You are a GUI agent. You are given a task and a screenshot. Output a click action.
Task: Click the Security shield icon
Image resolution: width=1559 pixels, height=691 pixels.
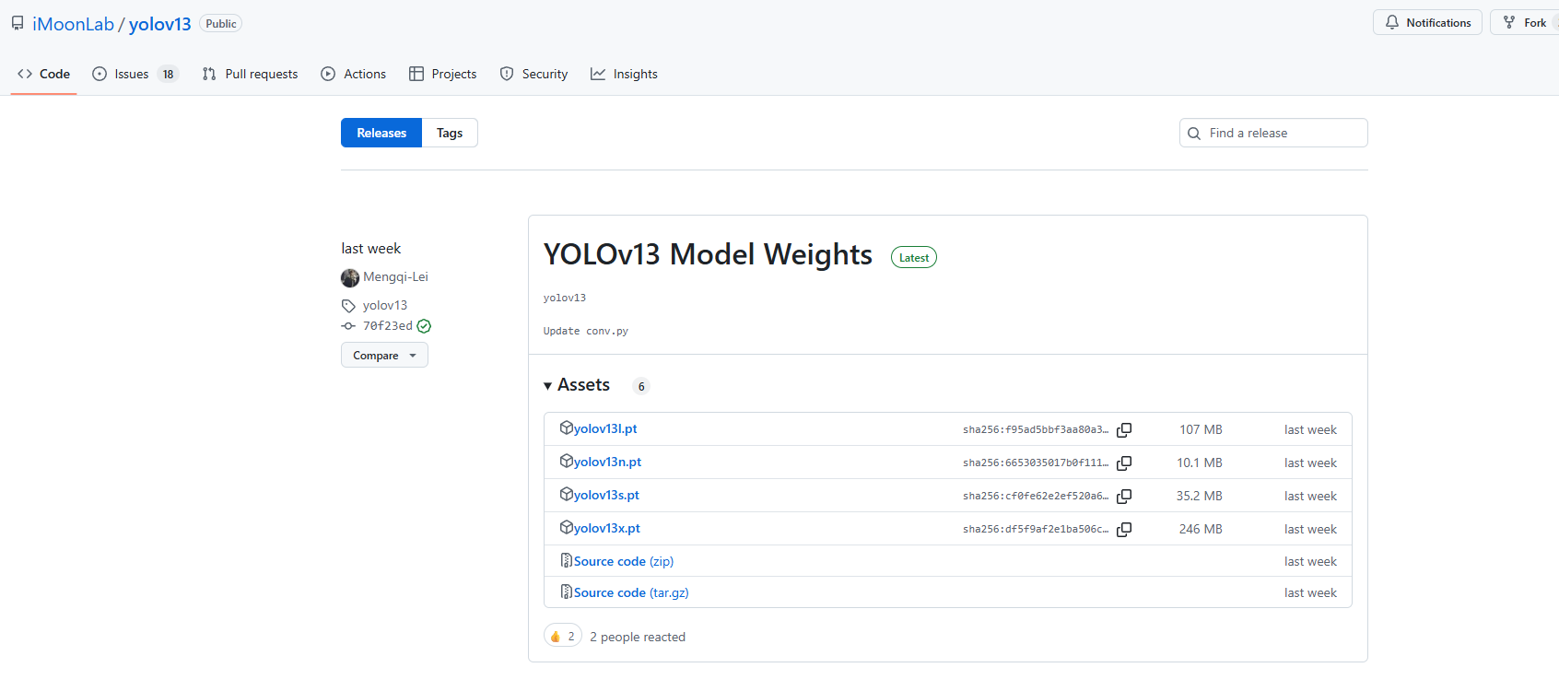(507, 74)
